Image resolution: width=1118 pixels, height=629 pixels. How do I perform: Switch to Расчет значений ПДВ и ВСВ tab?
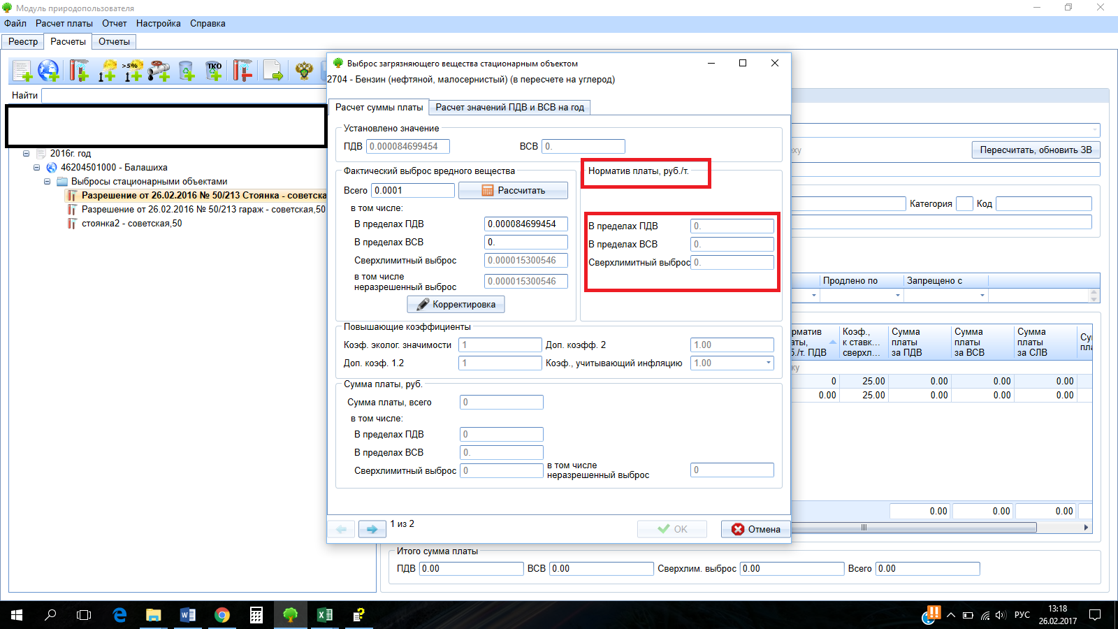coord(509,107)
